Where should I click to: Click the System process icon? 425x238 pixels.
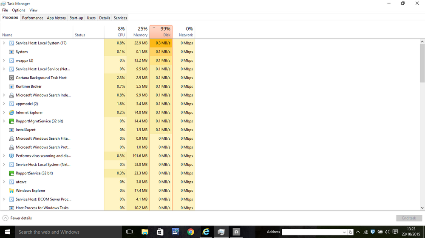(x=11, y=52)
